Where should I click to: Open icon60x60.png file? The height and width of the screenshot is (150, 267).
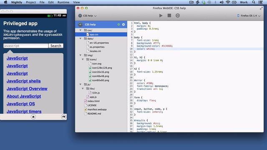click(x=101, y=80)
